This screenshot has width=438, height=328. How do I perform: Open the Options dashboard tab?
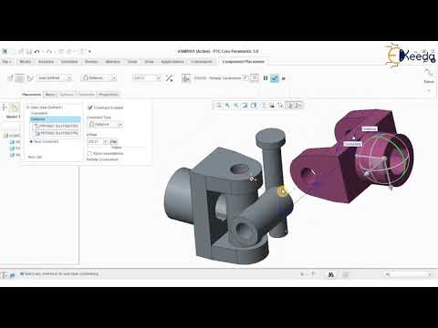tap(67, 95)
